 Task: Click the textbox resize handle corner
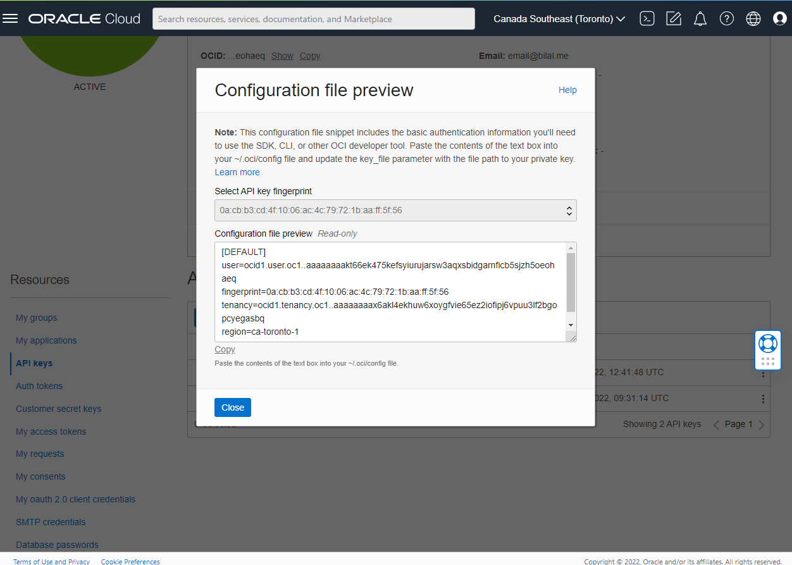(572, 337)
